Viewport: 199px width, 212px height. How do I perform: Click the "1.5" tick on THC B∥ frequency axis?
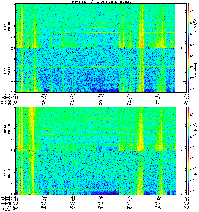[x=13, y=162]
